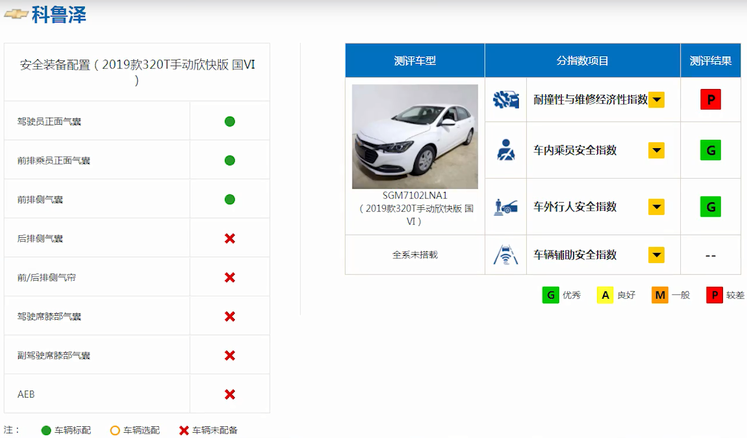The image size is (747, 438).
Task: Open the white Chevrolet car photo
Action: click(x=414, y=136)
